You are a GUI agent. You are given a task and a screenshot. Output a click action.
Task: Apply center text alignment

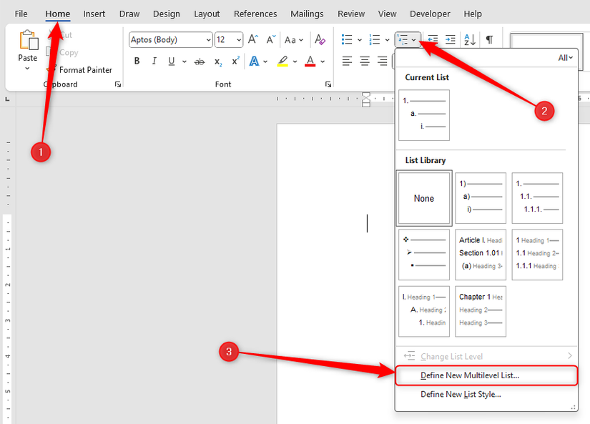coord(363,61)
